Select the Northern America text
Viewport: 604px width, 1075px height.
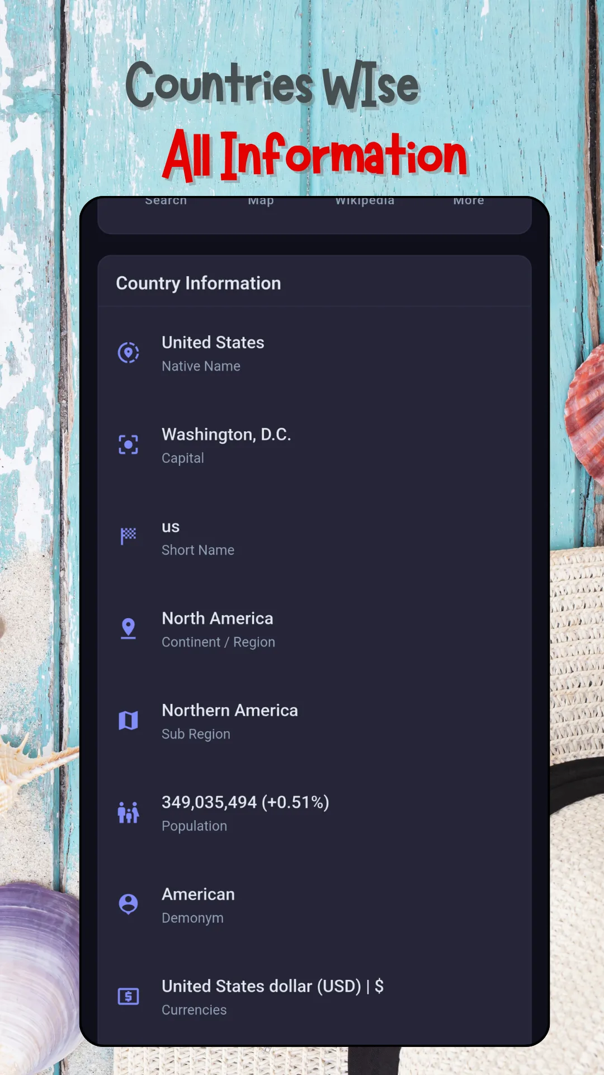point(230,711)
